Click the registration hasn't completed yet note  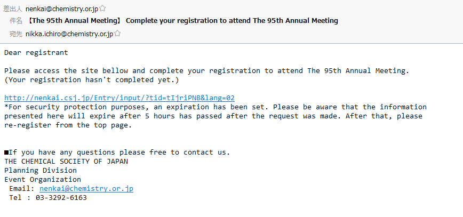[x=92, y=80]
